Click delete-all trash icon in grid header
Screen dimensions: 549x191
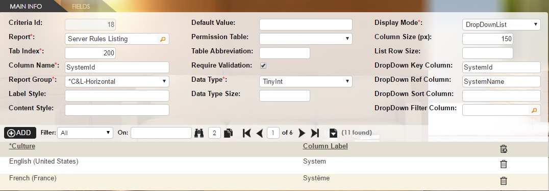[504, 149]
